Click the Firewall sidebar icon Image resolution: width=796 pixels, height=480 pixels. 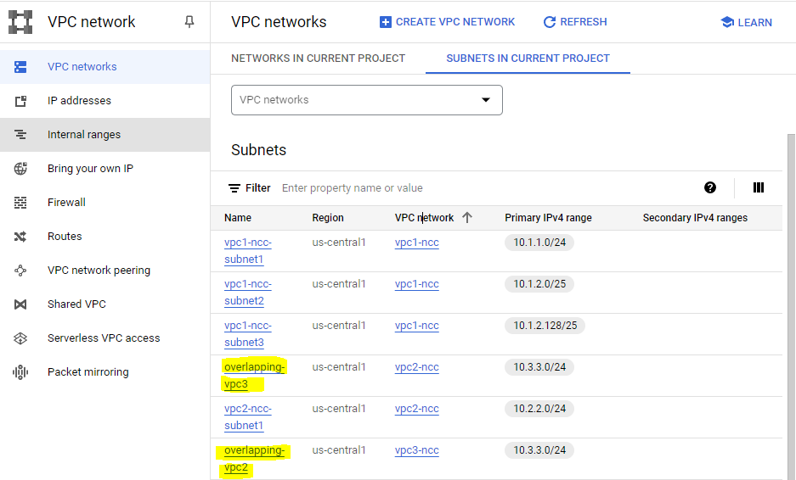(20, 203)
